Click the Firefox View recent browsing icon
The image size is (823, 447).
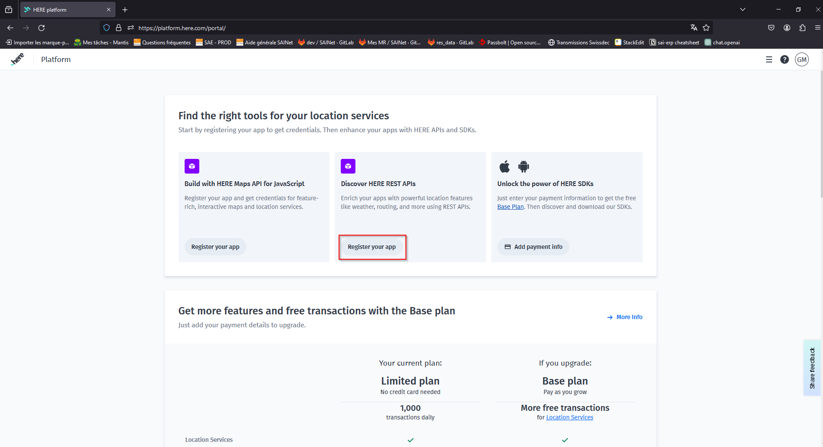(x=9, y=9)
